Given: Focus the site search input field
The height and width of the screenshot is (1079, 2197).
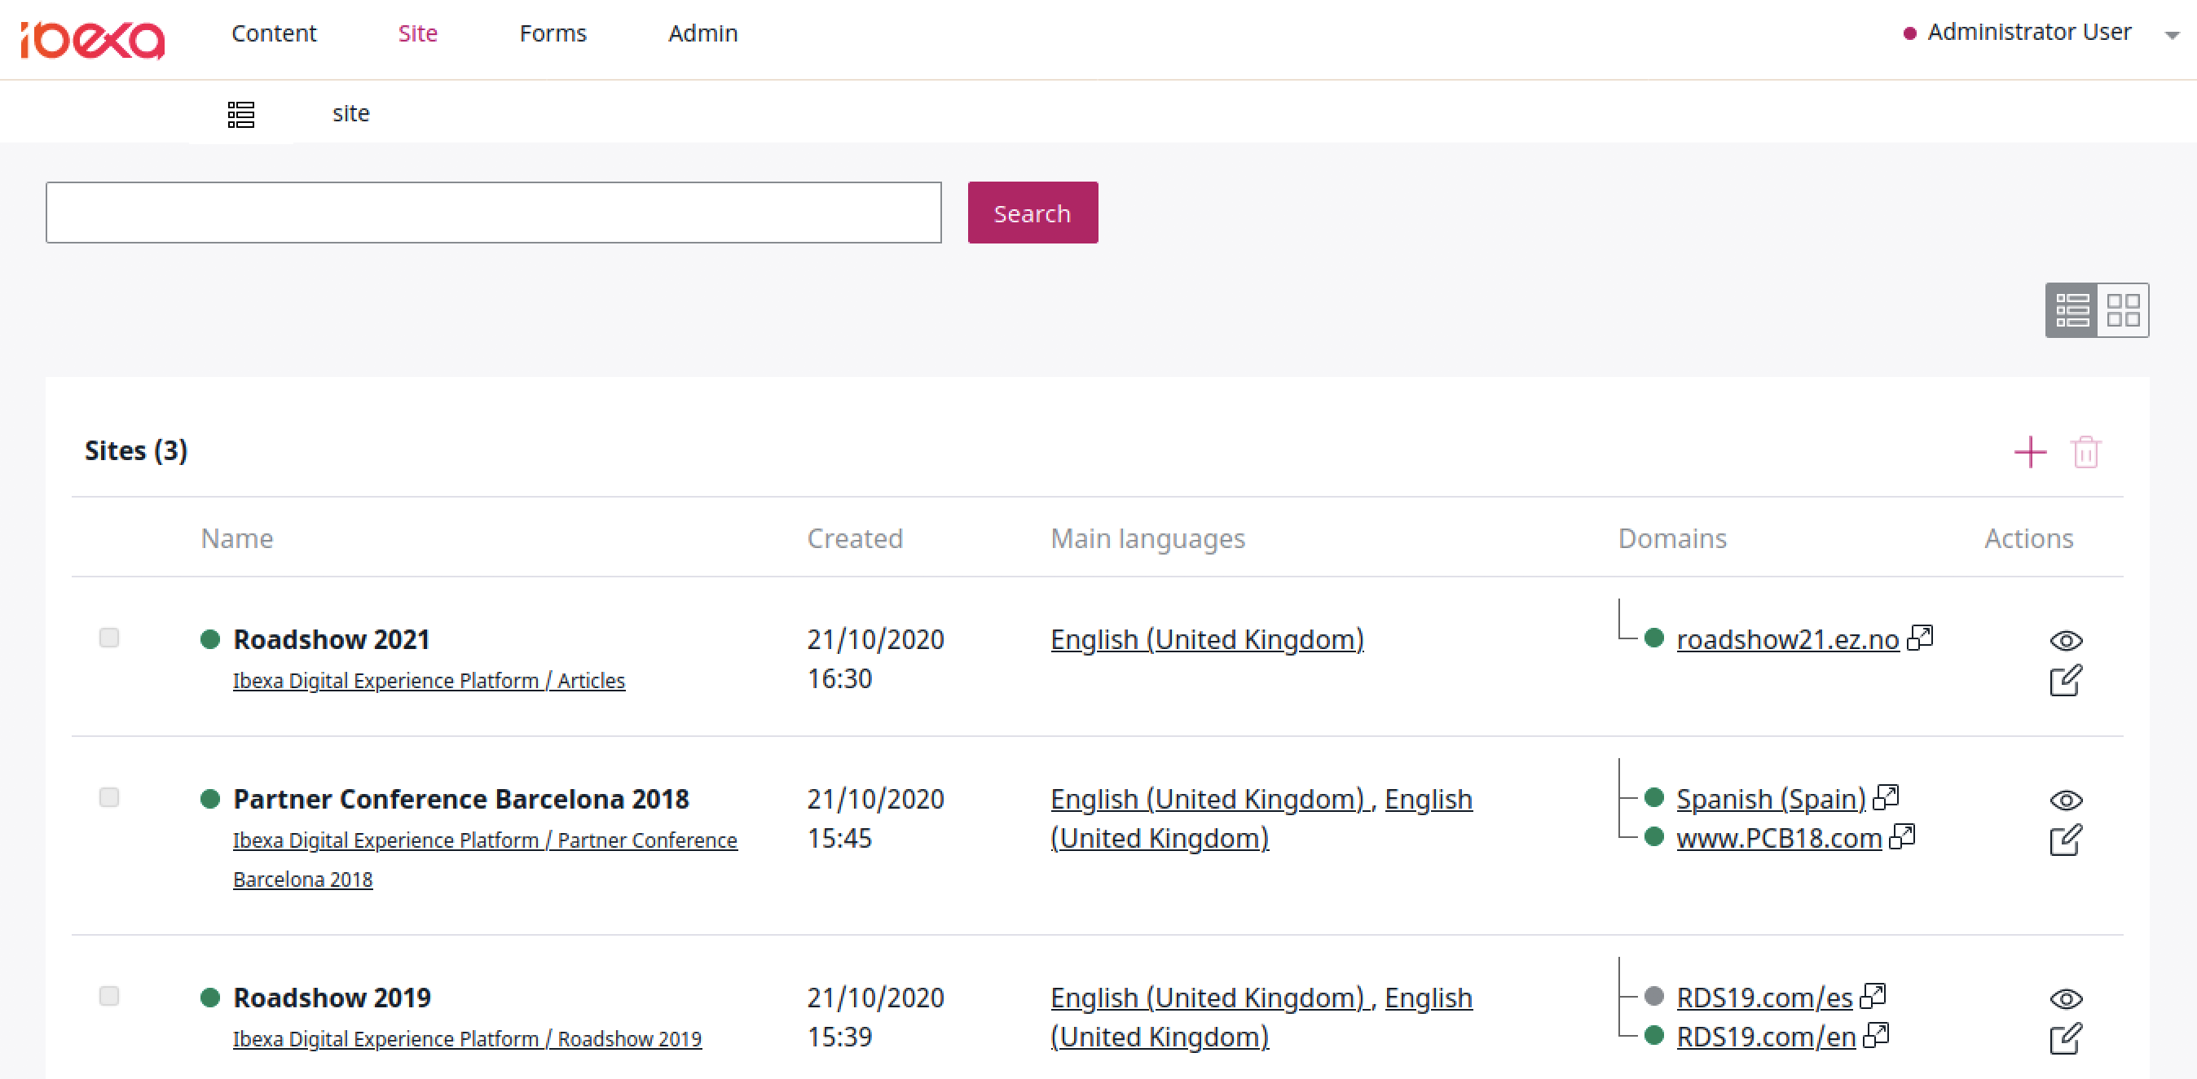Looking at the screenshot, I should click(494, 213).
